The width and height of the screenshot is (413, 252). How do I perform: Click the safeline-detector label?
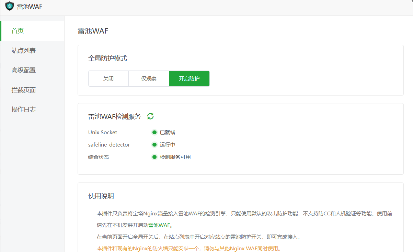(109, 145)
